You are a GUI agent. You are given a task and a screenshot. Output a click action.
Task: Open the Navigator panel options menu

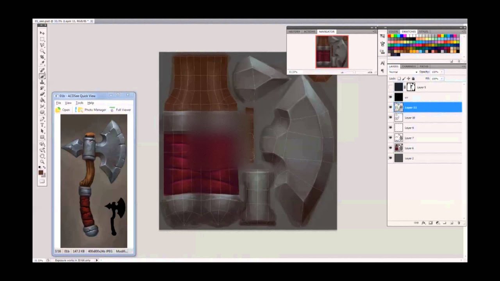pos(374,32)
